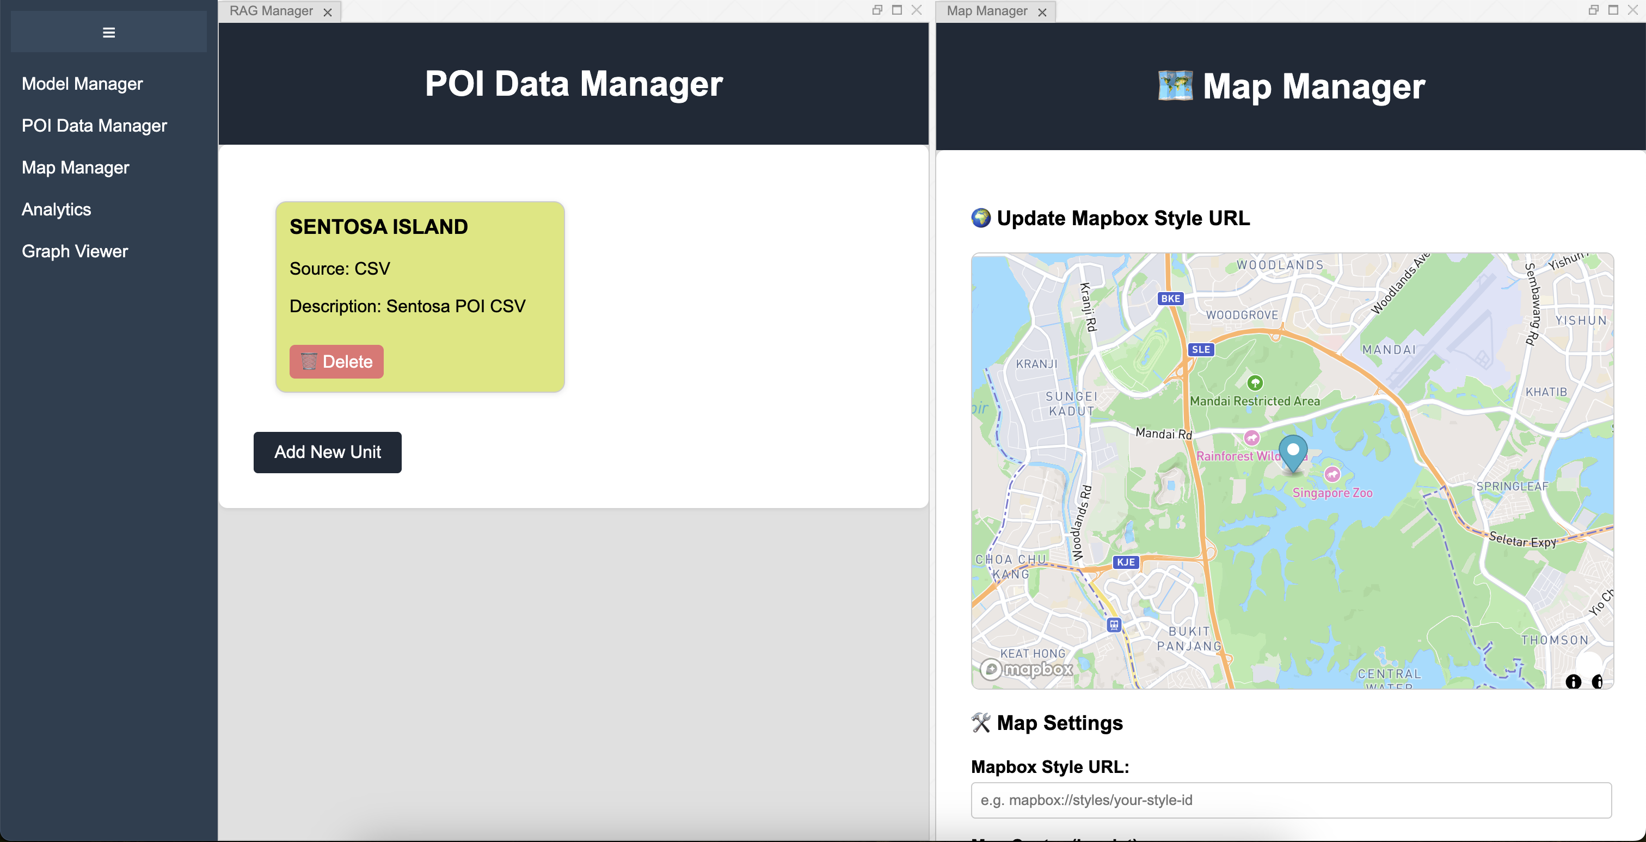Click the Source: CSV text
Viewport: 1646px width, 842px height.
pos(339,269)
